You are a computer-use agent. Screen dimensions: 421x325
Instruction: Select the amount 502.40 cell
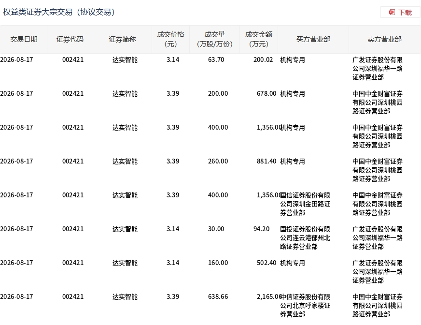pyautogui.click(x=267, y=263)
